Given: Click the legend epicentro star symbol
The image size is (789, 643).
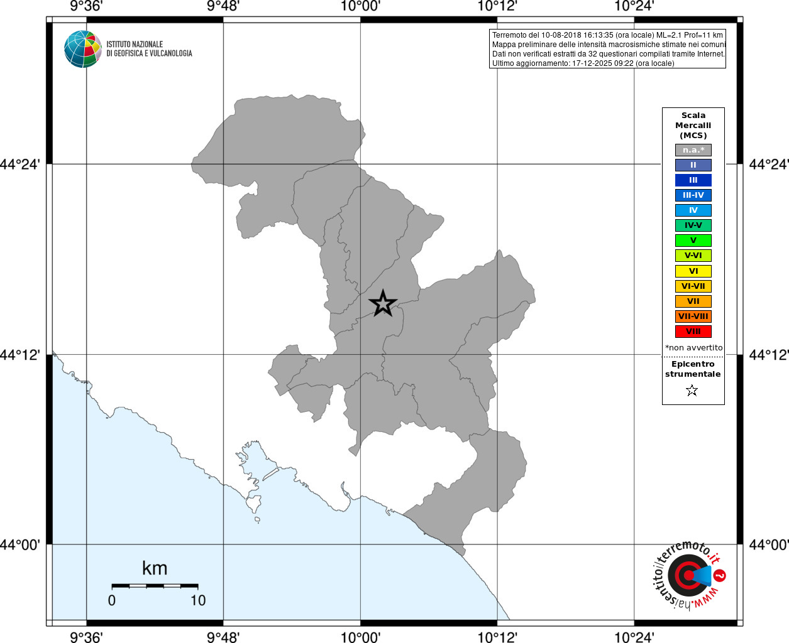Looking at the screenshot, I should pos(692,391).
